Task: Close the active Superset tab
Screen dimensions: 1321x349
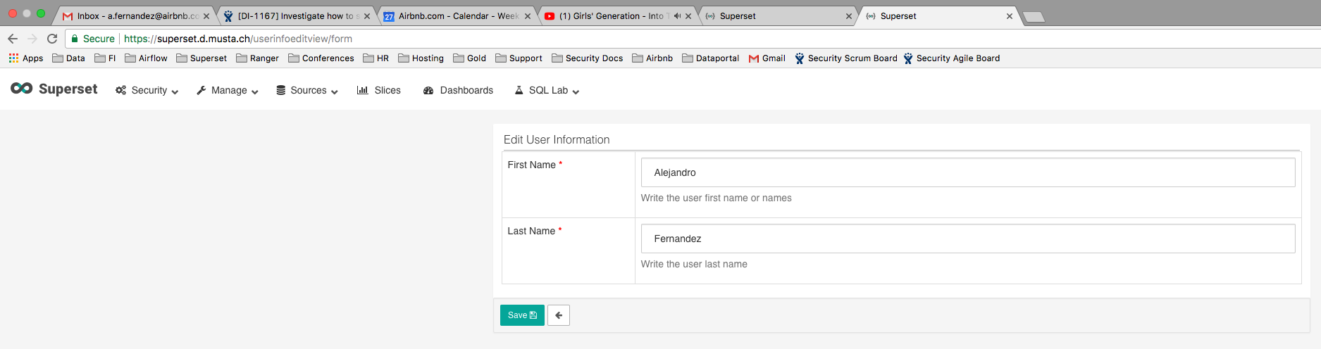Action: pyautogui.click(x=1010, y=16)
